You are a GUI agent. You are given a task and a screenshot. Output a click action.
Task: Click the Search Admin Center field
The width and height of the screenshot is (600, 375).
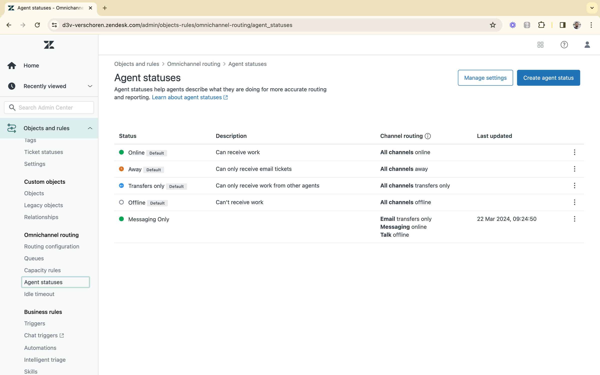[49, 107]
